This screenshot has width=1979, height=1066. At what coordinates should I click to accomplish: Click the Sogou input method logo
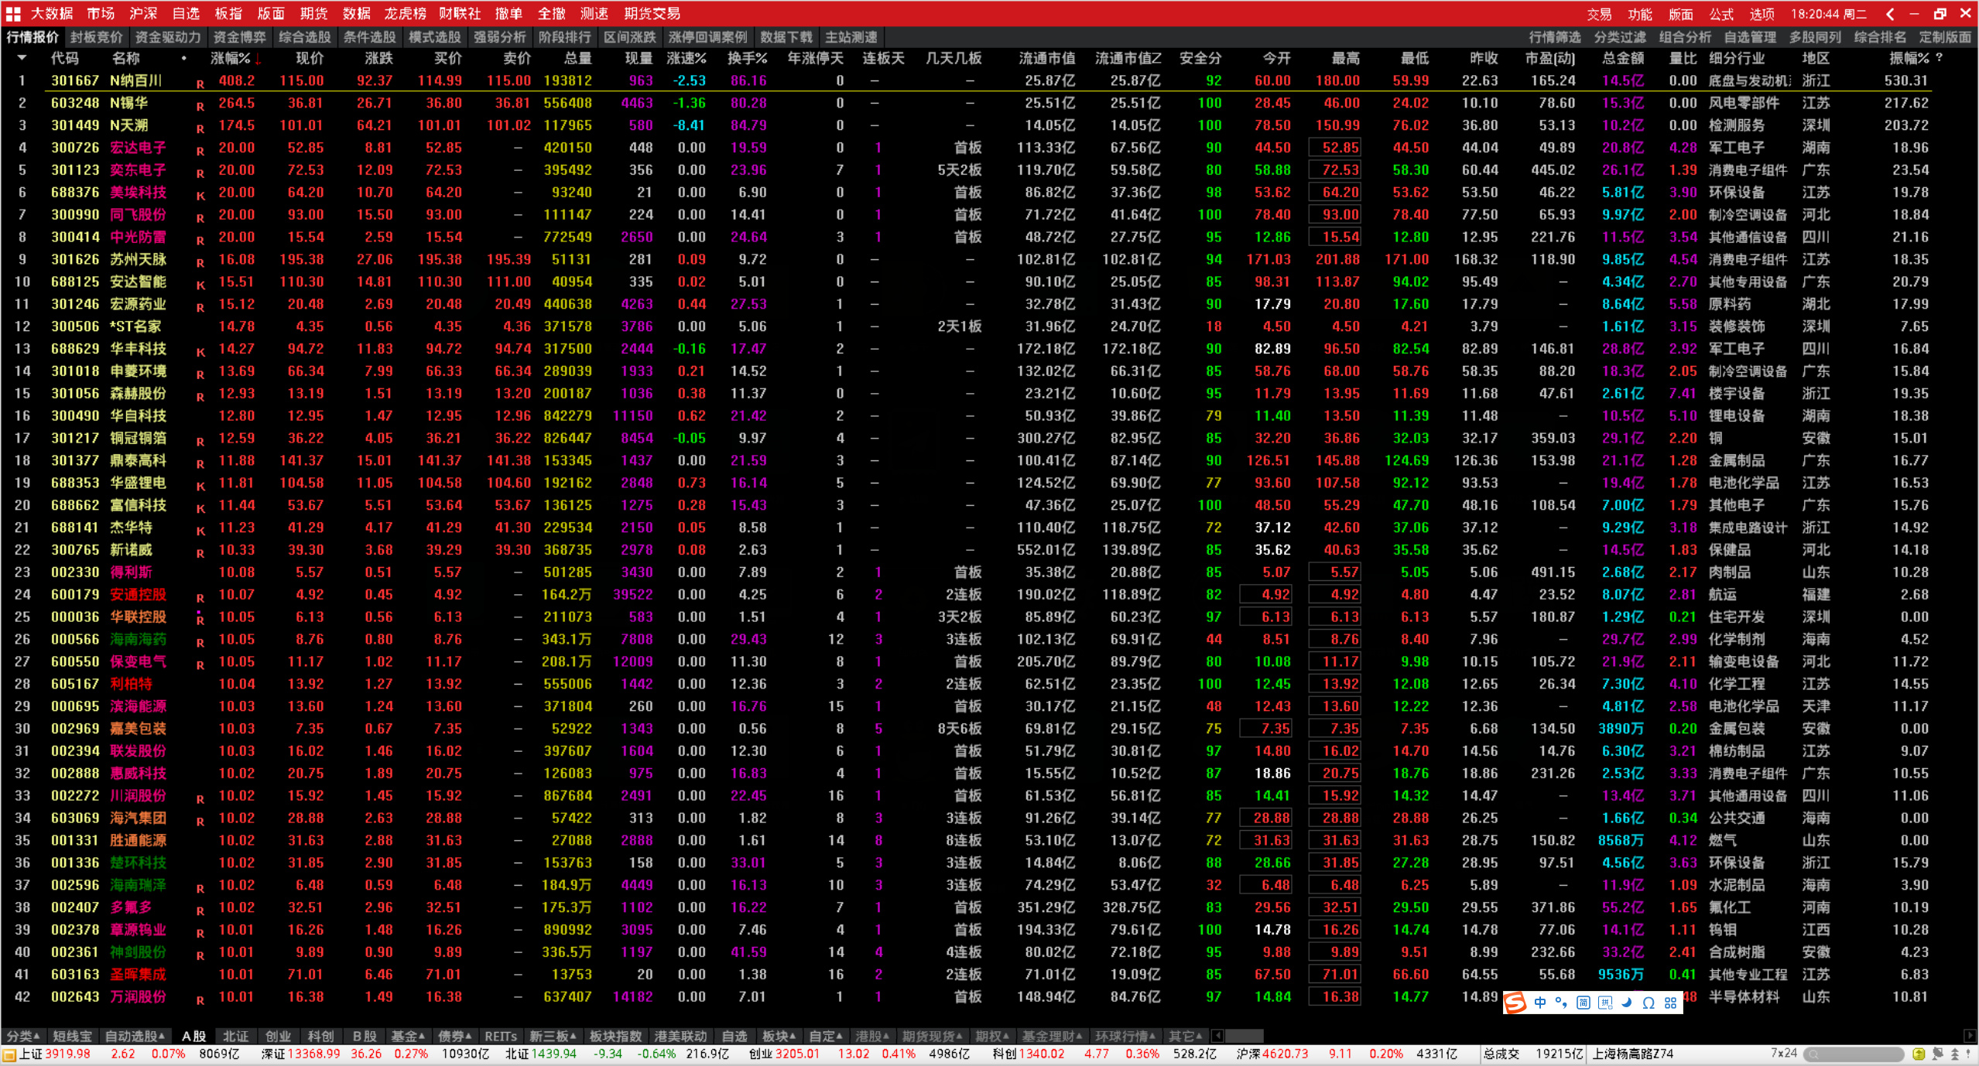[x=1515, y=1003]
